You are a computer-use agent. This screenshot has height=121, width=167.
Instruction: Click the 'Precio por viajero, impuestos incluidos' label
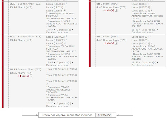point(67,115)
